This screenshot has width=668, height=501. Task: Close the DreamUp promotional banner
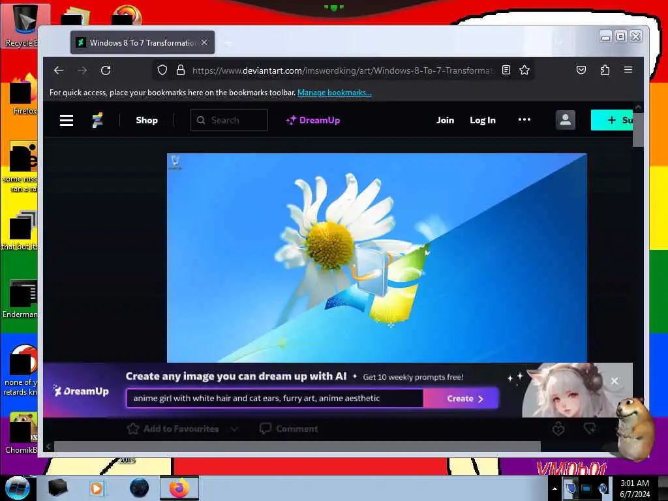coord(615,381)
